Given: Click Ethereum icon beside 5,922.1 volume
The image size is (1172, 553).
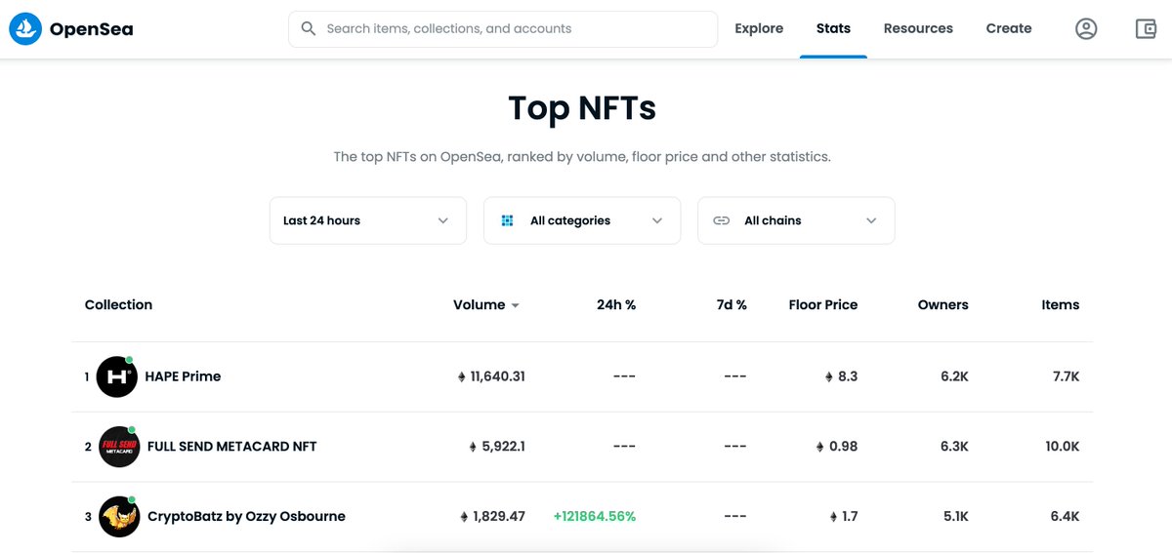Looking at the screenshot, I should [474, 447].
